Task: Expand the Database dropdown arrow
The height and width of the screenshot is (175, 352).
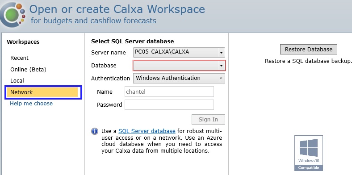Action: tap(221, 66)
